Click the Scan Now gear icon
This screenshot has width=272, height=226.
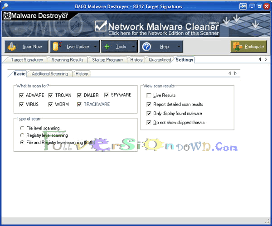tap(12, 47)
